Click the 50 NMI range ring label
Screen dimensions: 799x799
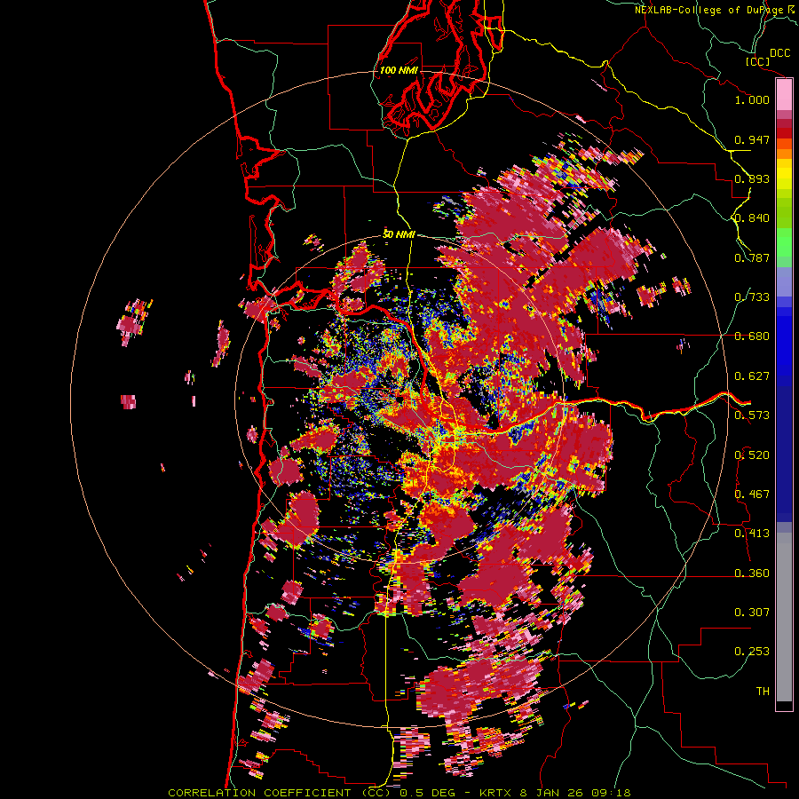pyautogui.click(x=399, y=234)
